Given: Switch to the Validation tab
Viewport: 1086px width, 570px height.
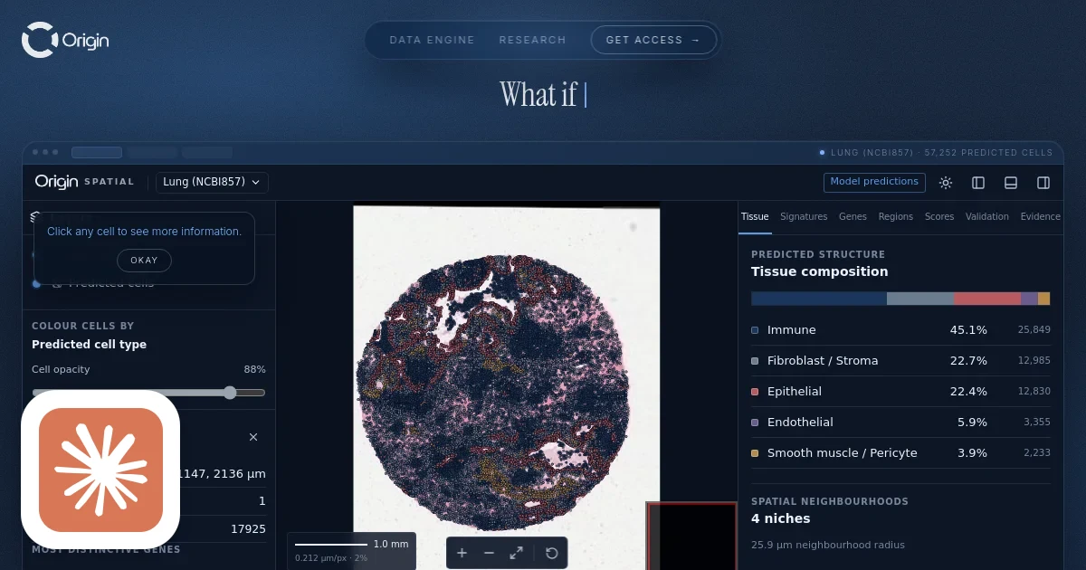Looking at the screenshot, I should (987, 217).
